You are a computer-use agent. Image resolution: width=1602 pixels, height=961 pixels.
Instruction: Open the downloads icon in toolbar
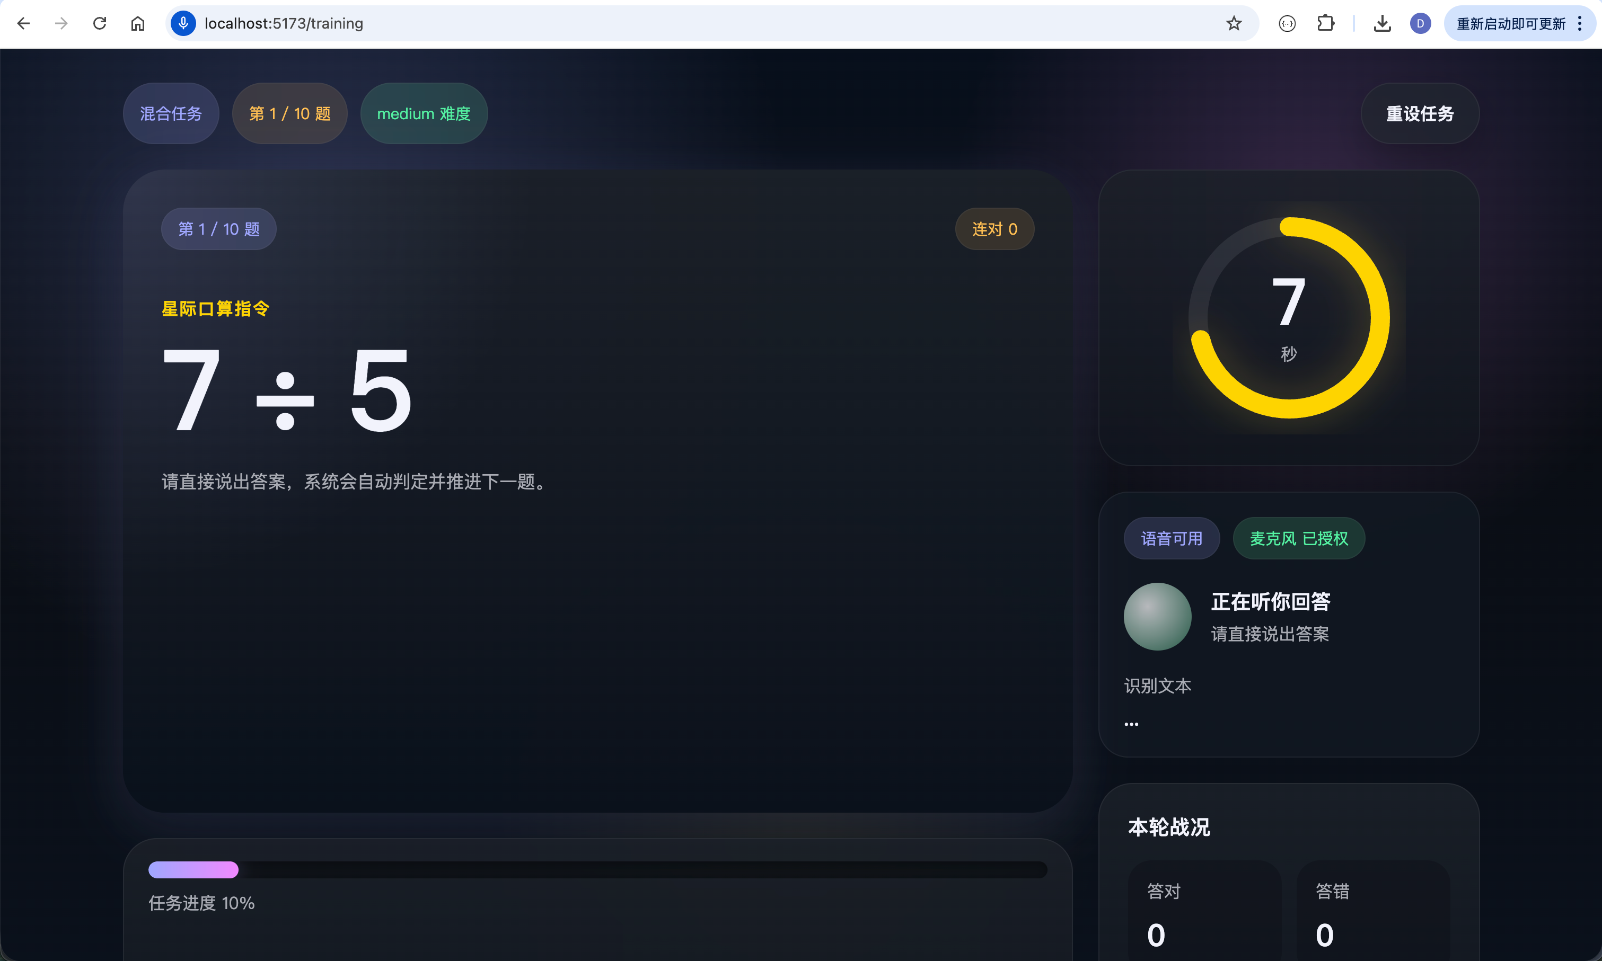(x=1382, y=24)
